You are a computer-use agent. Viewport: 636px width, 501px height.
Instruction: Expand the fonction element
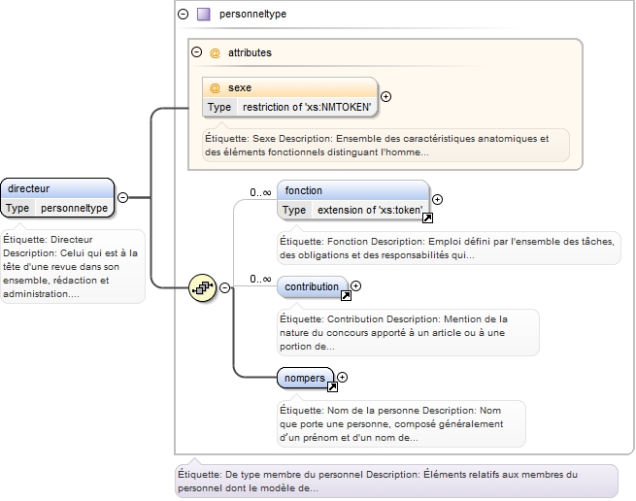pos(437,200)
